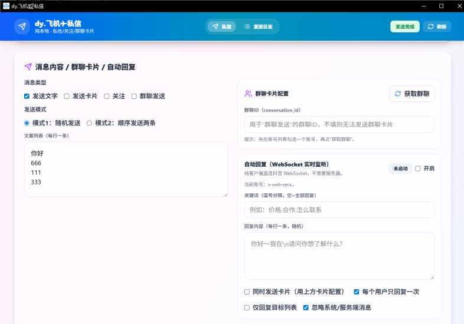Enable the 开启 auto-reply checkbox
The height and width of the screenshot is (324, 464).
417,168
